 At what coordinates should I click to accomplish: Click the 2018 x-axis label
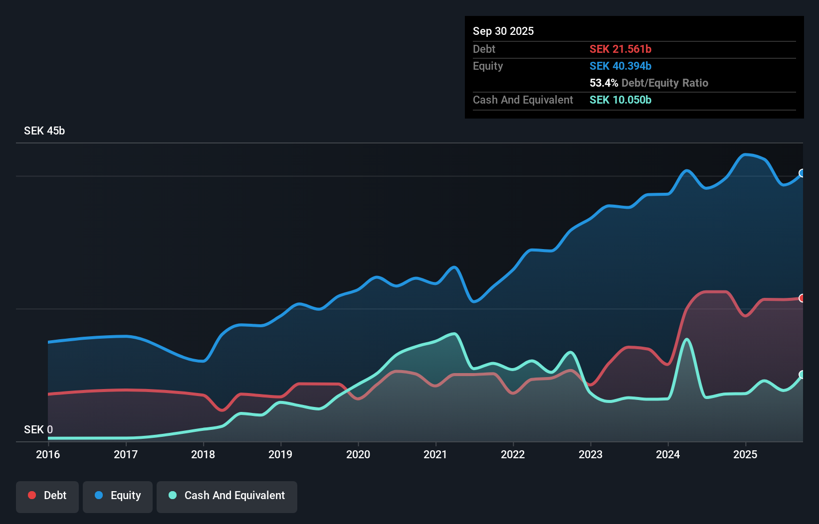tap(203, 454)
